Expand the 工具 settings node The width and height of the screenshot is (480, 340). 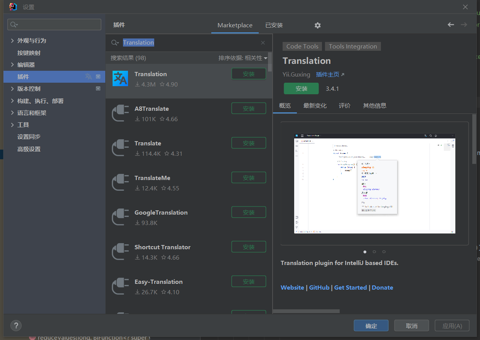pyautogui.click(x=12, y=125)
